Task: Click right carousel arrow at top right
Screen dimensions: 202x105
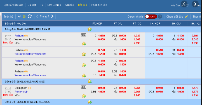Action: pyautogui.click(x=195, y=4)
